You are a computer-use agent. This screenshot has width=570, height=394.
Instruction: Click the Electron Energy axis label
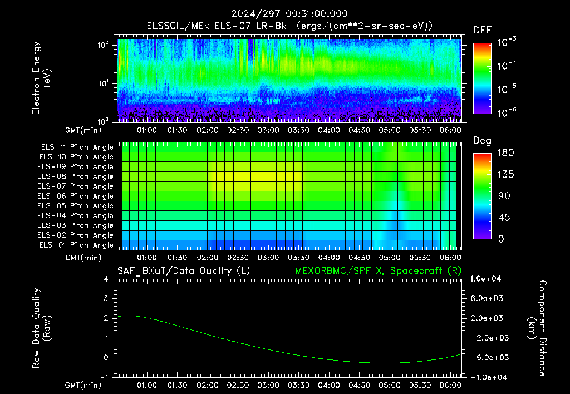[41, 78]
